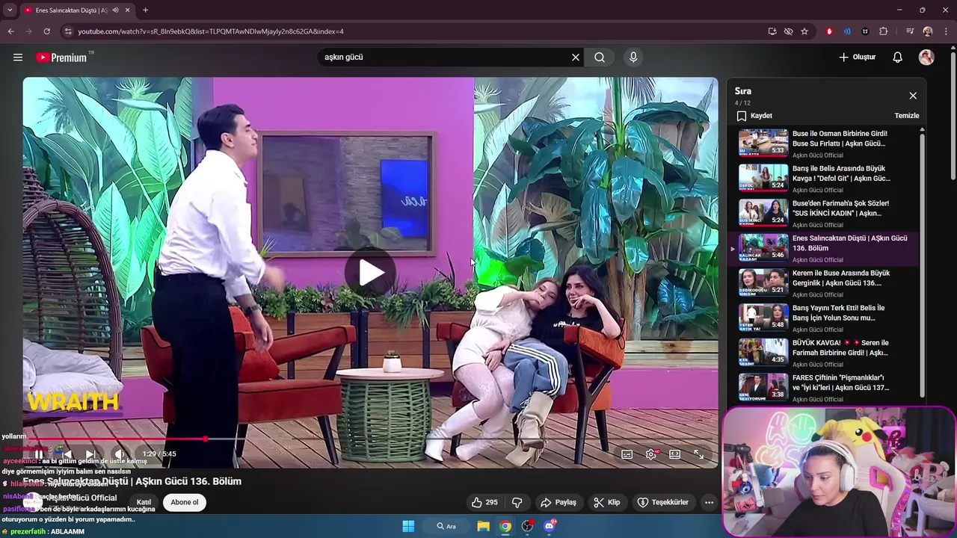Focus the address bar with youtube.com URL
The image size is (957, 538).
(x=419, y=31)
